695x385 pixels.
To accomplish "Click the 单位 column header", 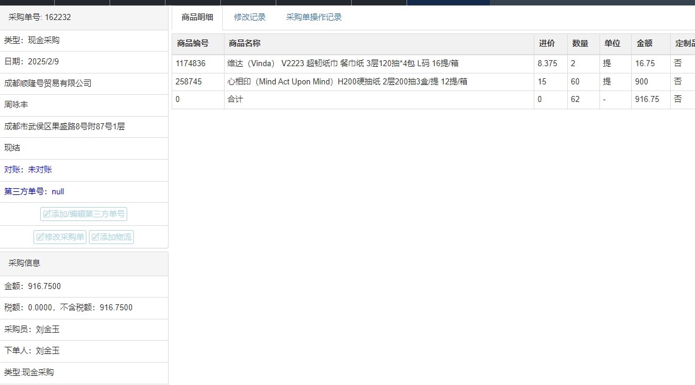I will [615, 44].
